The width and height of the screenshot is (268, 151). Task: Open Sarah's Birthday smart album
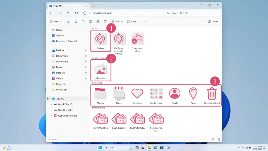tap(137, 119)
